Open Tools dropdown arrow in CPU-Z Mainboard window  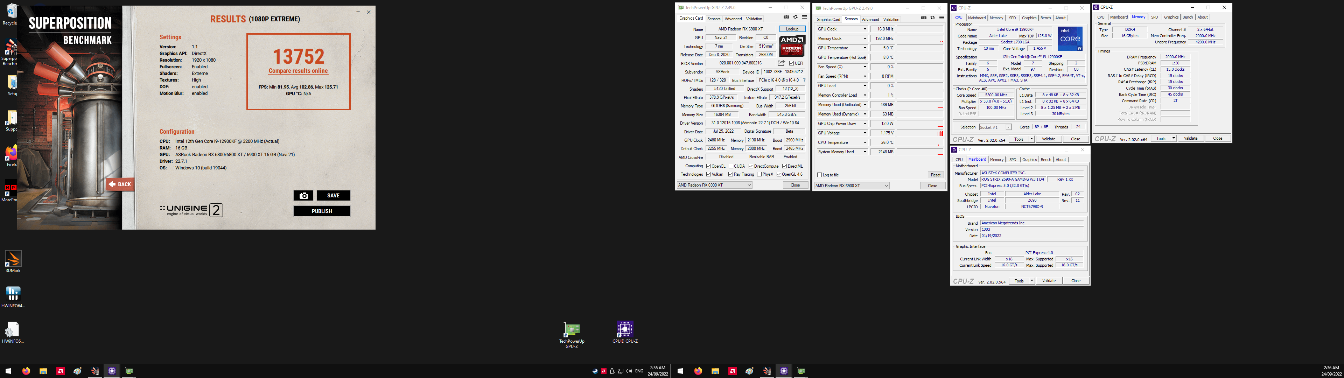[x=1032, y=281]
